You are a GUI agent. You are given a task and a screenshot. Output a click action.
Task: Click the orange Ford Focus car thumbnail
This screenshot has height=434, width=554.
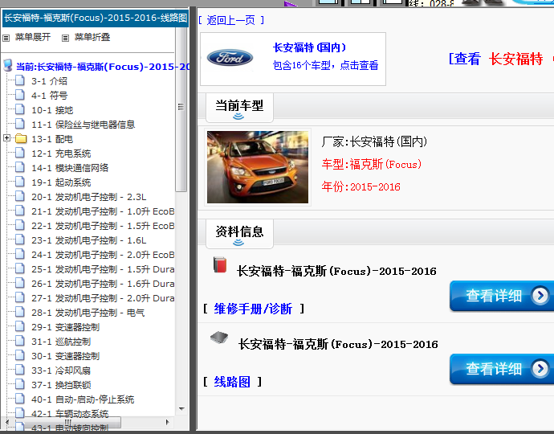pos(258,167)
